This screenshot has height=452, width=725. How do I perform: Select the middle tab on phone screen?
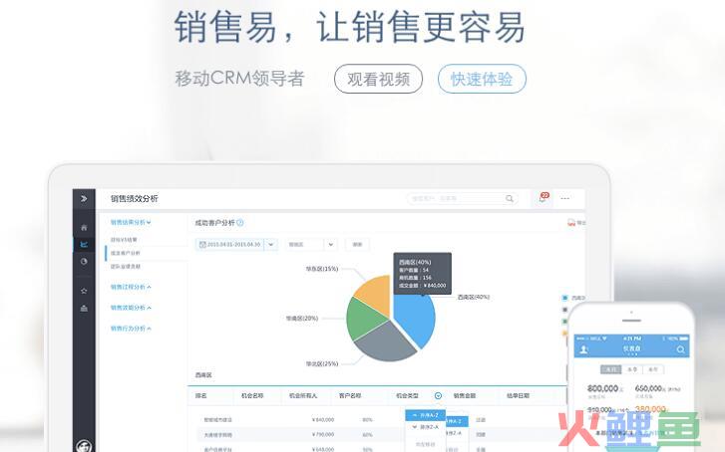coord(632,369)
